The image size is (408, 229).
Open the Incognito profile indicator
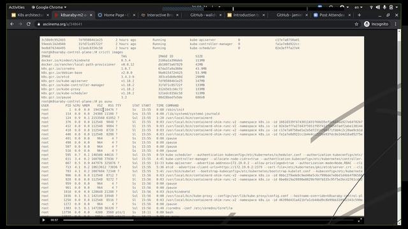(x=376, y=24)
